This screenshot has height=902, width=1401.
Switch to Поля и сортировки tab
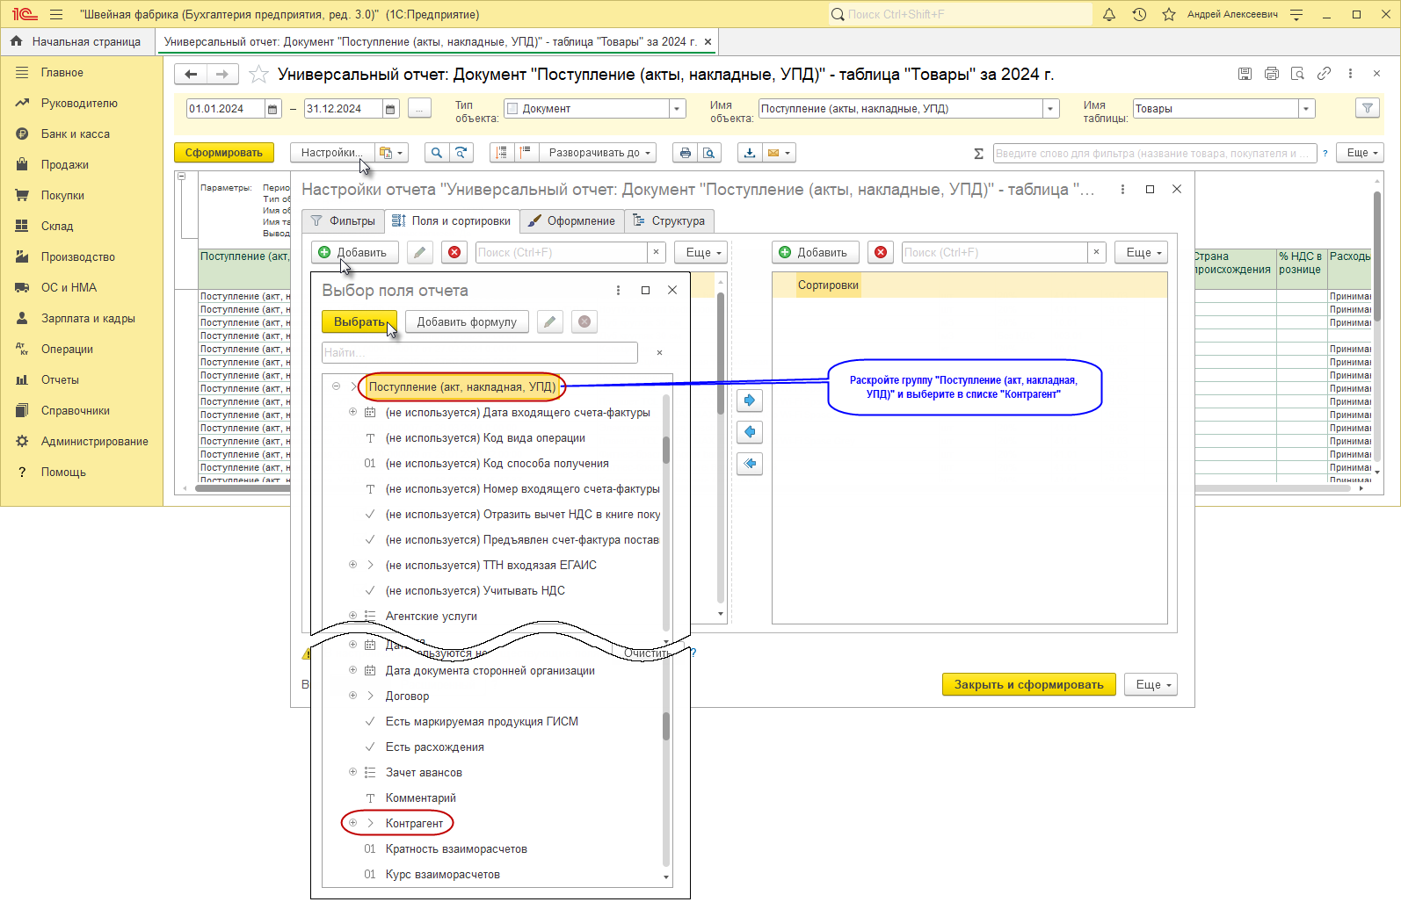tap(452, 220)
